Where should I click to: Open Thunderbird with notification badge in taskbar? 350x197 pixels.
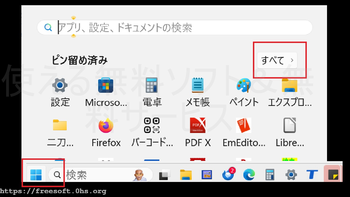click(228, 175)
